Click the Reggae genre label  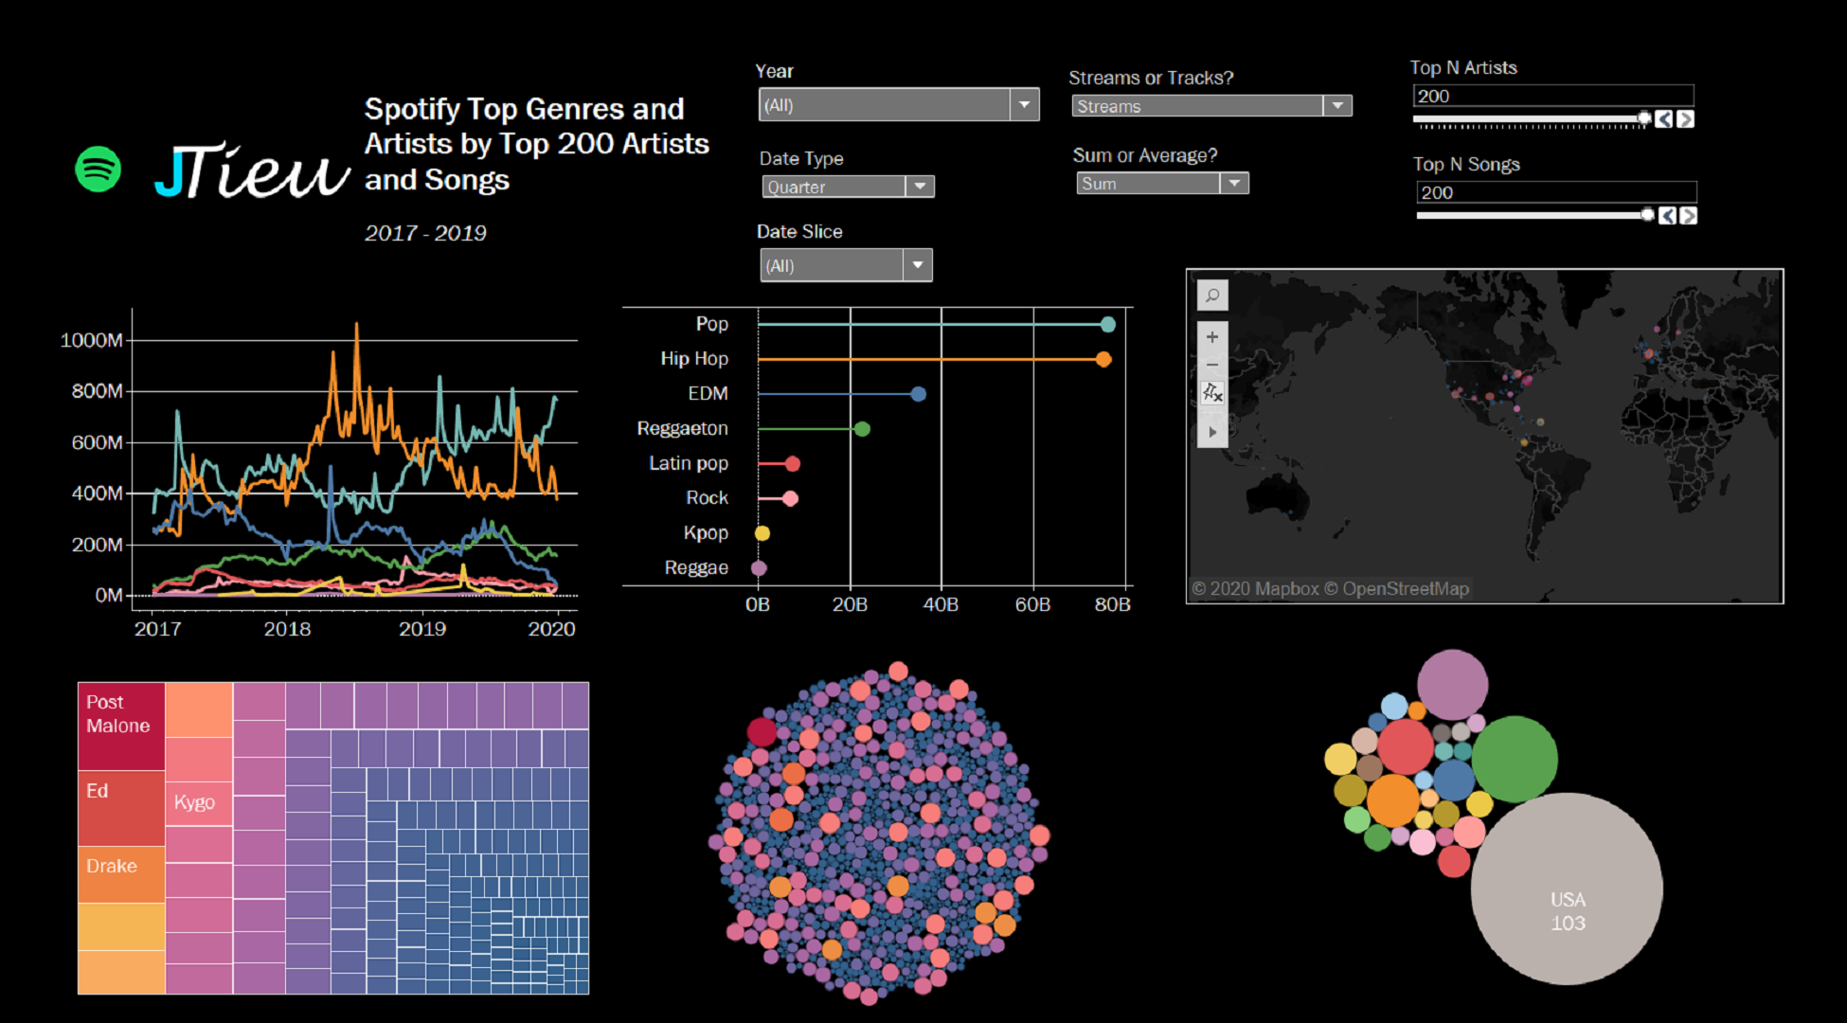(696, 567)
